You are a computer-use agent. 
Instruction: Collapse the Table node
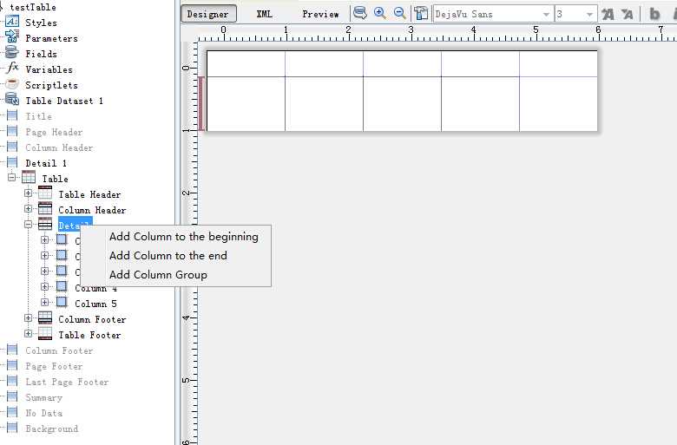tap(12, 178)
